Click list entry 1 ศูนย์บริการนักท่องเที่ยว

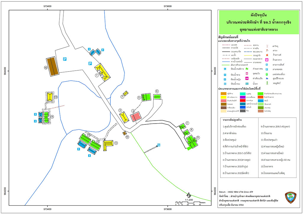point(234,127)
